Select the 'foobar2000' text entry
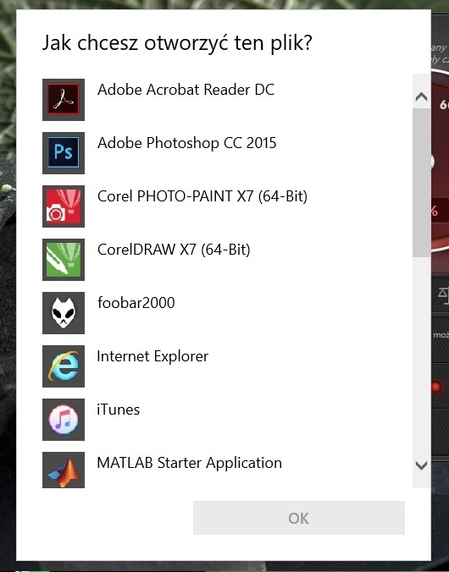 (x=136, y=303)
